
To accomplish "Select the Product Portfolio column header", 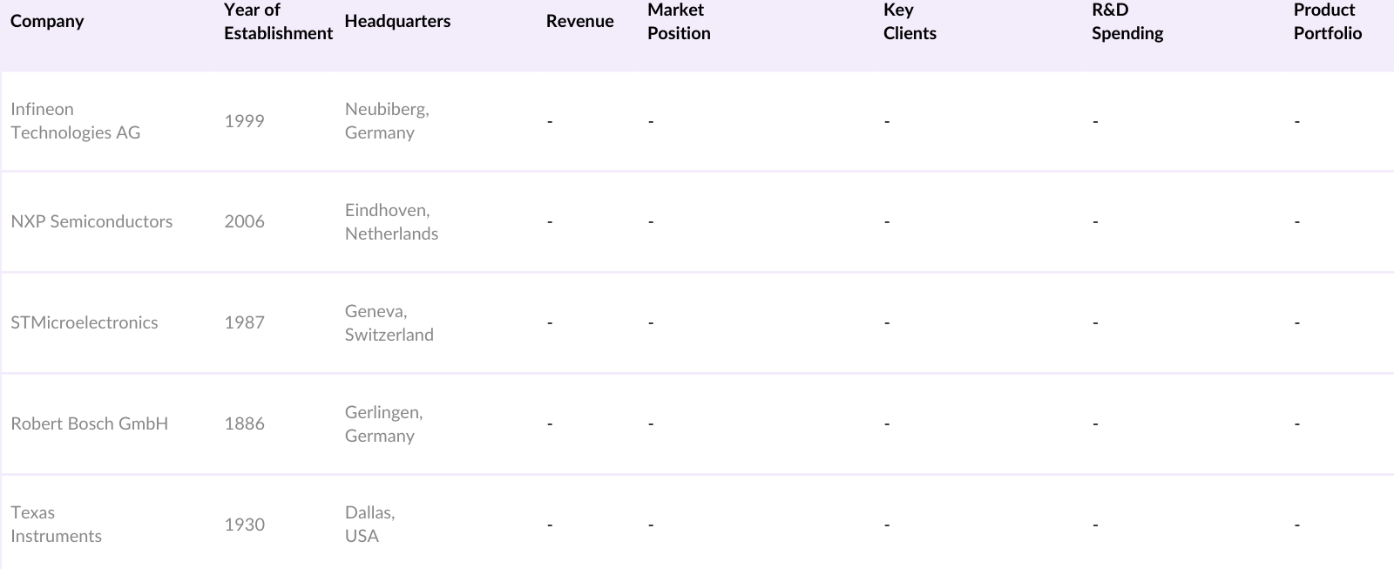I will (1327, 22).
